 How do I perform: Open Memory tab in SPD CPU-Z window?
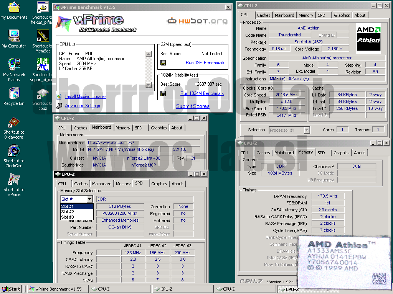click(123, 184)
